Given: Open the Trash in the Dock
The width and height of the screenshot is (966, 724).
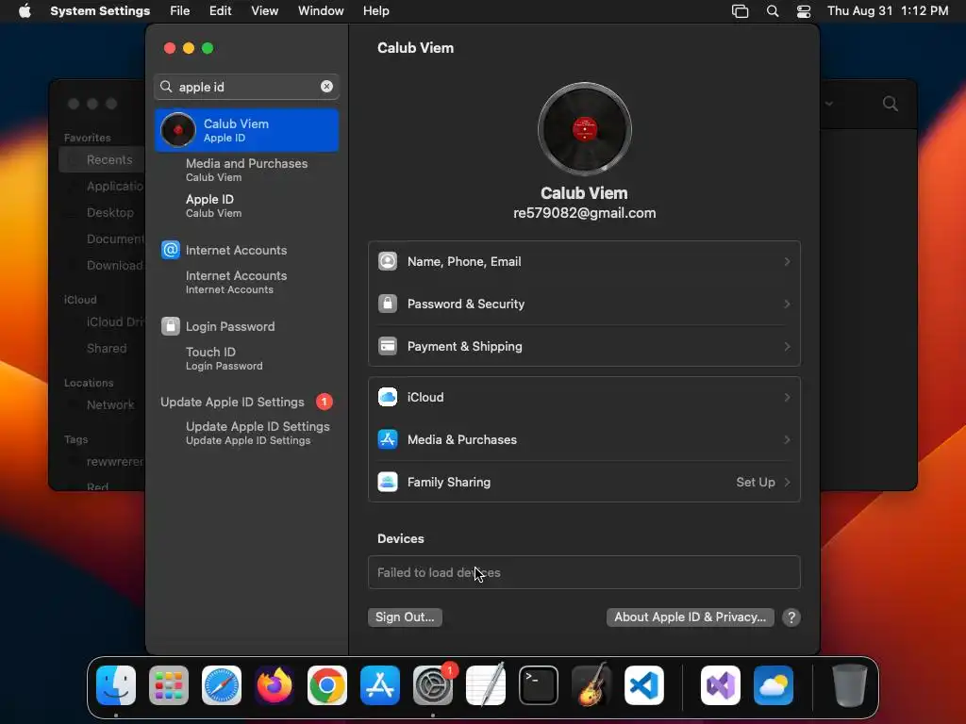Looking at the screenshot, I should pos(850,685).
